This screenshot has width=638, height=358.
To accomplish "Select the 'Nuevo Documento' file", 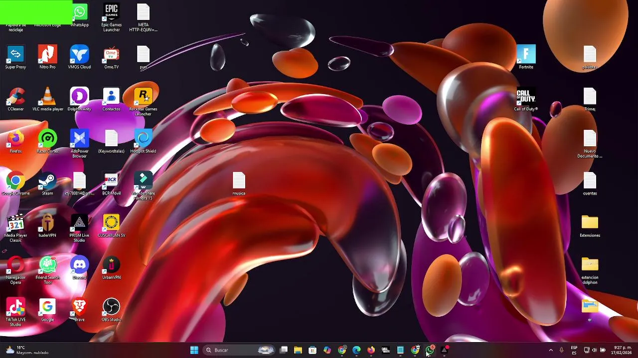I will pos(590,144).
